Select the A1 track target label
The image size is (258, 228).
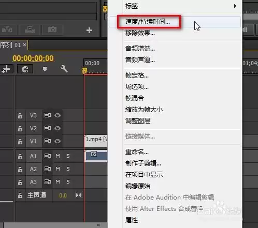tap(33, 156)
